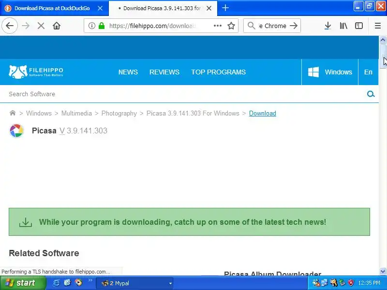
Task: Launch Windows Media Player from quick launch
Action: (78, 282)
